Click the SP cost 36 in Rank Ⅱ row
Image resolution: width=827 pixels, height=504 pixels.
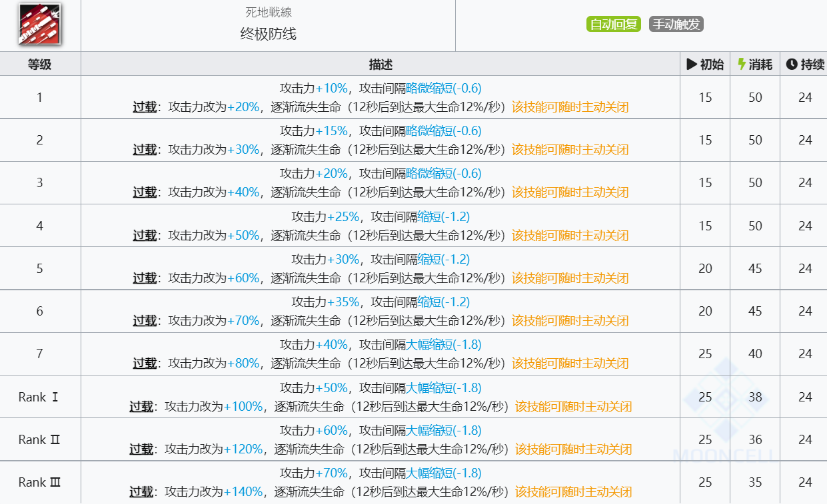tap(755, 439)
